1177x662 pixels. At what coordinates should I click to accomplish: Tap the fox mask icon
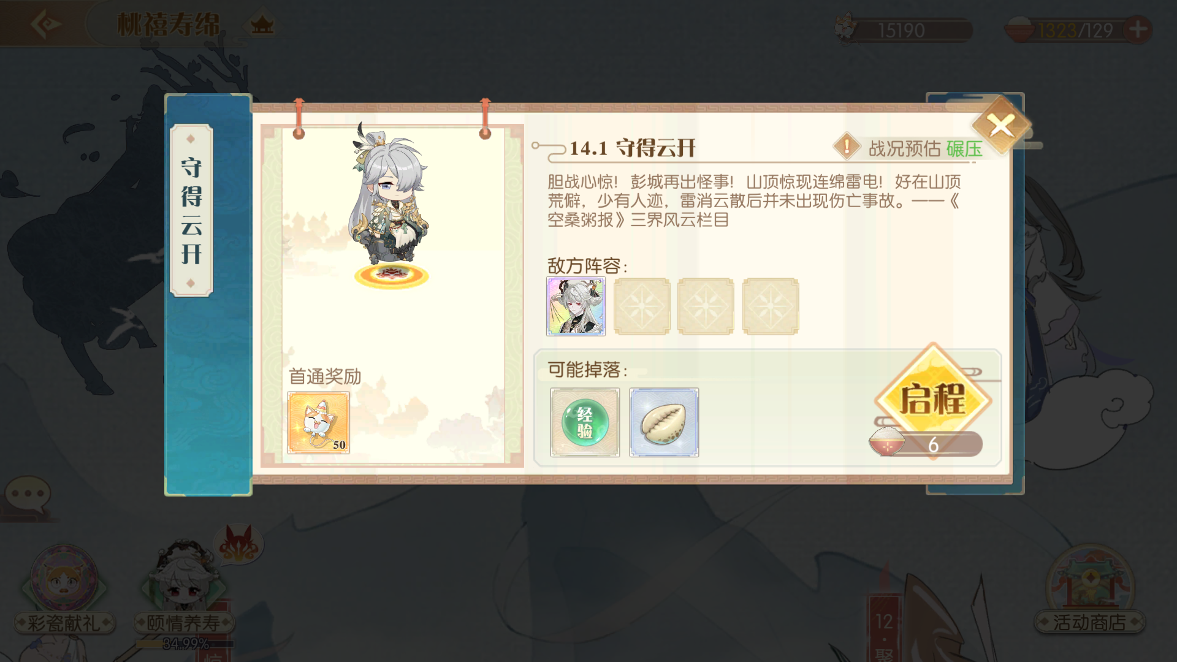pyautogui.click(x=239, y=543)
